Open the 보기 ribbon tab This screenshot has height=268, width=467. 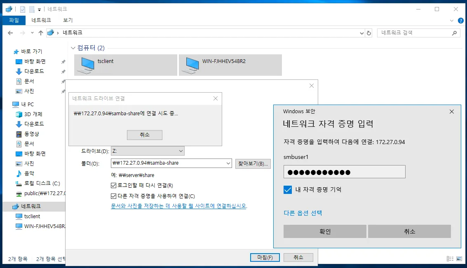click(68, 20)
